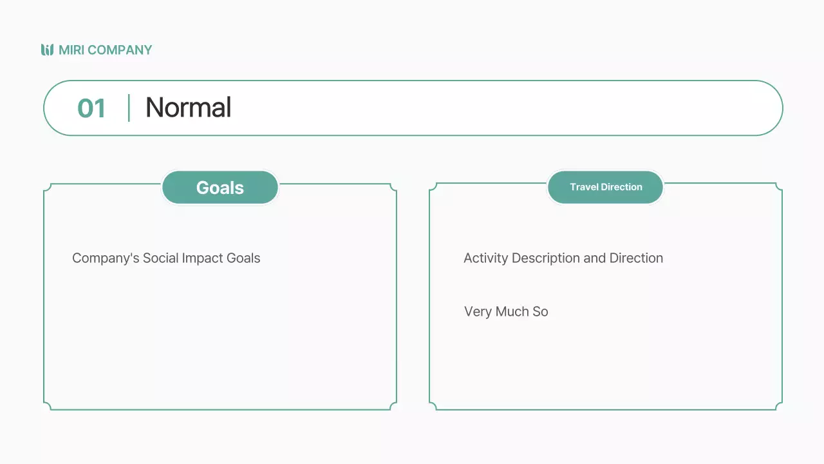Click bottom-right corner notch of Goals card
Screen dimensions: 824x464
393,405
